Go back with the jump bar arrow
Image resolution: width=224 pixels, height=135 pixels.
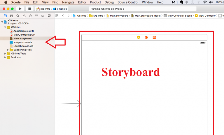(x=63, y=16)
